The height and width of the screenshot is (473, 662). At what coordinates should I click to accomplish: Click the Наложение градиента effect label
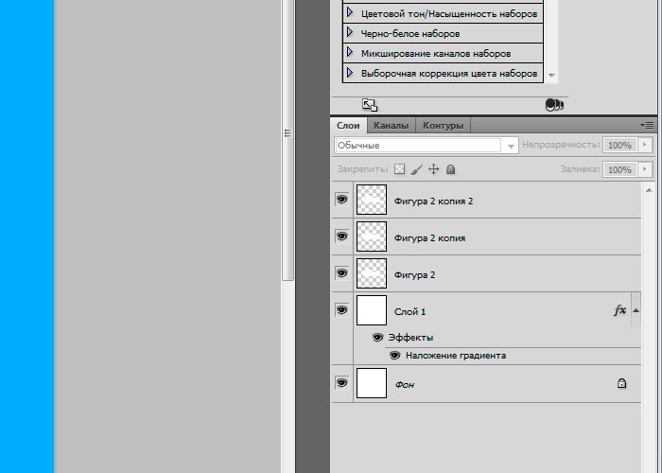tap(456, 356)
